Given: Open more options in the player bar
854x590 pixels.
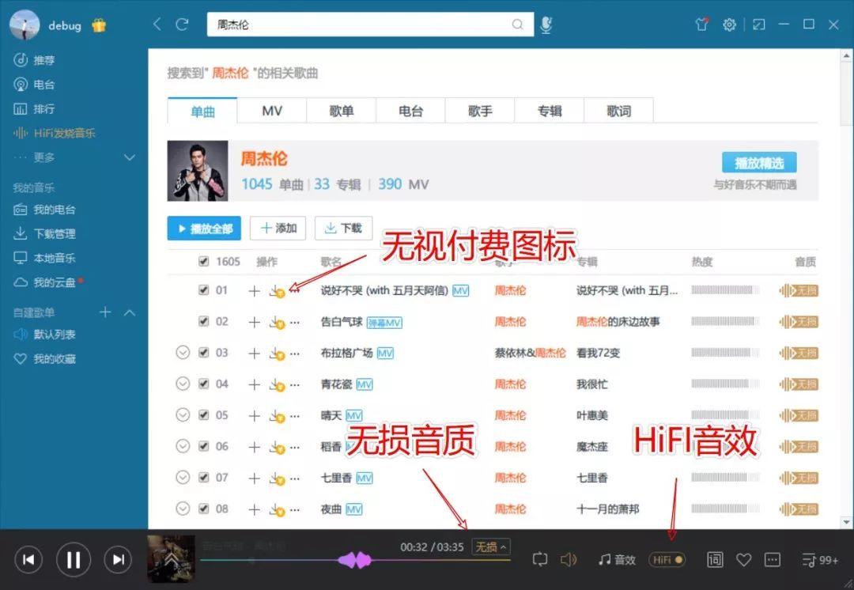Looking at the screenshot, I should click(773, 559).
